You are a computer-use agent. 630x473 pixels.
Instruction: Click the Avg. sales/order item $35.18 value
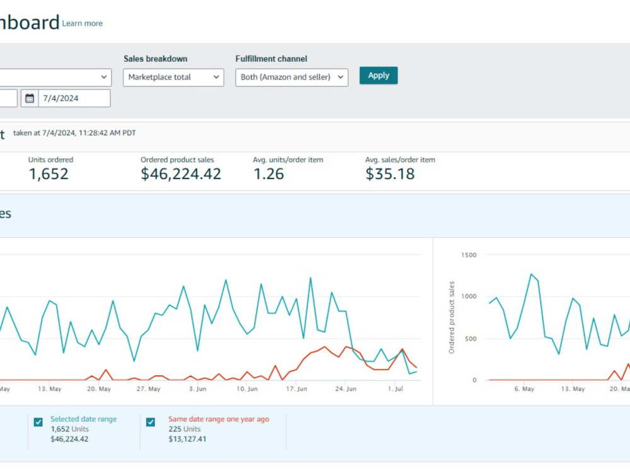(390, 174)
